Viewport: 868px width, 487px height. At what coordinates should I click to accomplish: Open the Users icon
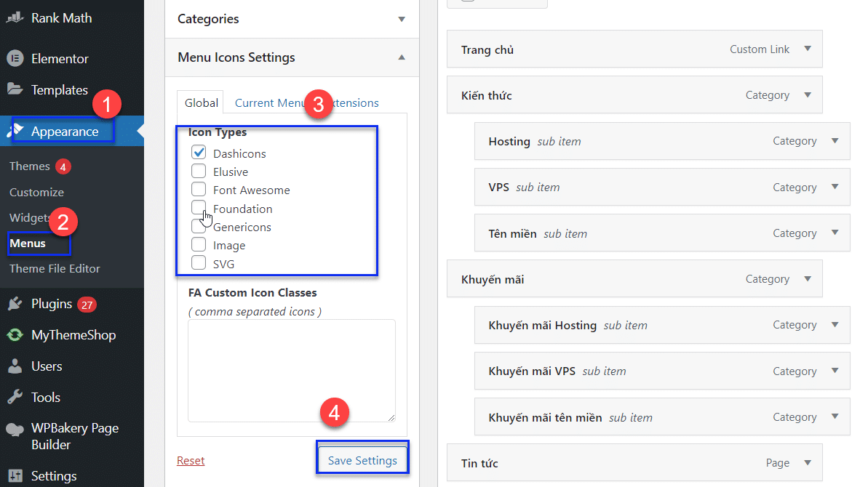point(15,366)
